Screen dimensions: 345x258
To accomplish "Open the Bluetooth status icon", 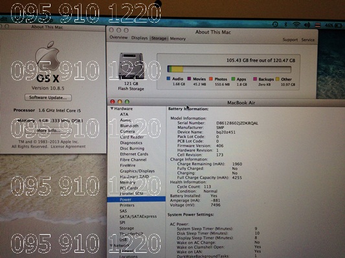I will point(286,25).
